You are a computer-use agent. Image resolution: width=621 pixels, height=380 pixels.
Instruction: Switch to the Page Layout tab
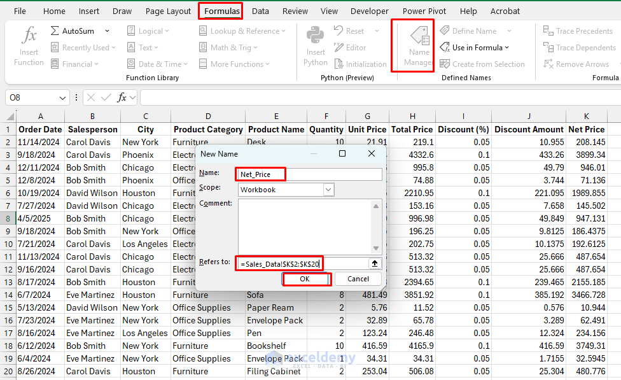pyautogui.click(x=168, y=11)
